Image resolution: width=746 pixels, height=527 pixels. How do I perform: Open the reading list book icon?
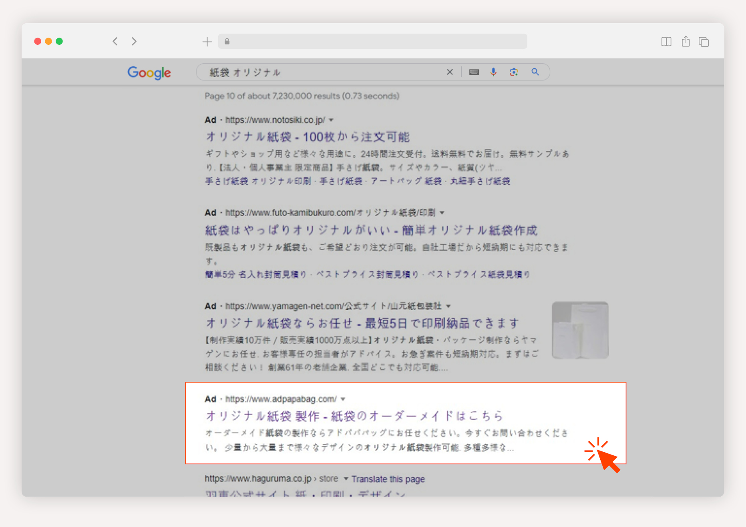coord(666,42)
